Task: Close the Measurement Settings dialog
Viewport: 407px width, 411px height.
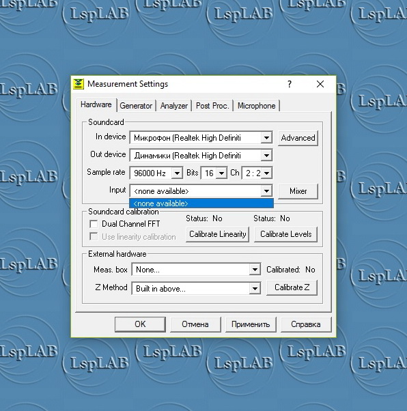Action: pyautogui.click(x=320, y=84)
